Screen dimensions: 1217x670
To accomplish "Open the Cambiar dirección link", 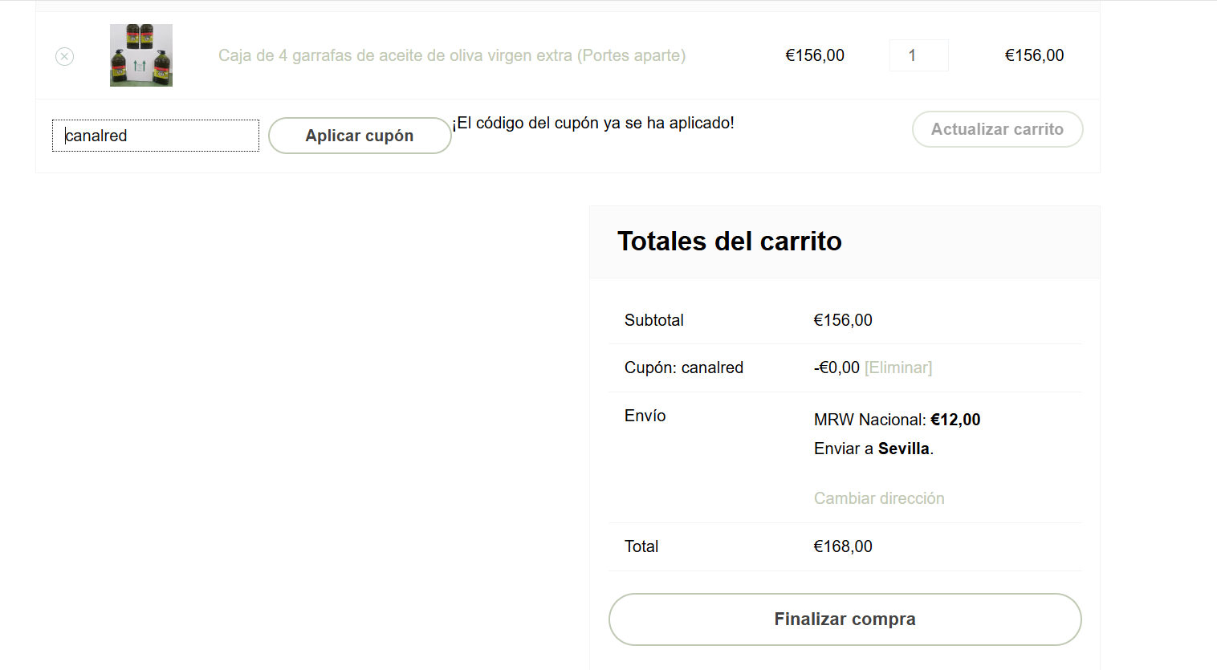I will coord(879,498).
